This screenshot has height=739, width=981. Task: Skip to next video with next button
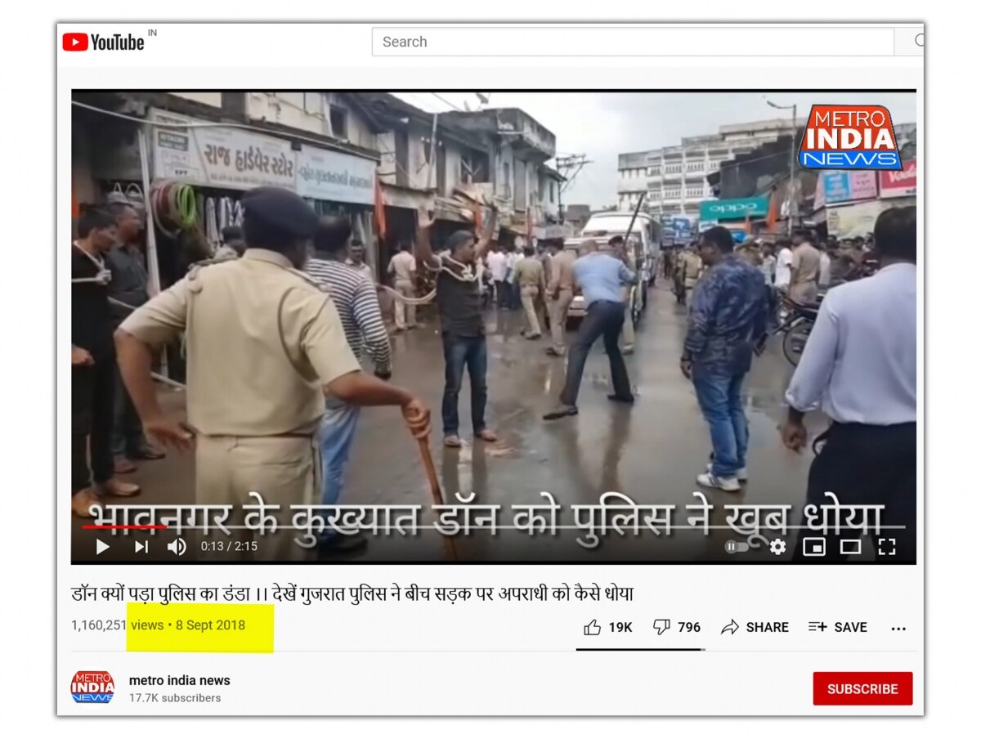click(x=141, y=547)
